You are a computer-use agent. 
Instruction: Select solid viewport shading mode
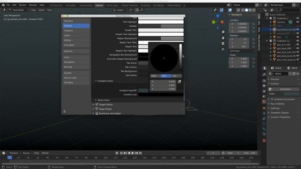click(x=246, y=10)
